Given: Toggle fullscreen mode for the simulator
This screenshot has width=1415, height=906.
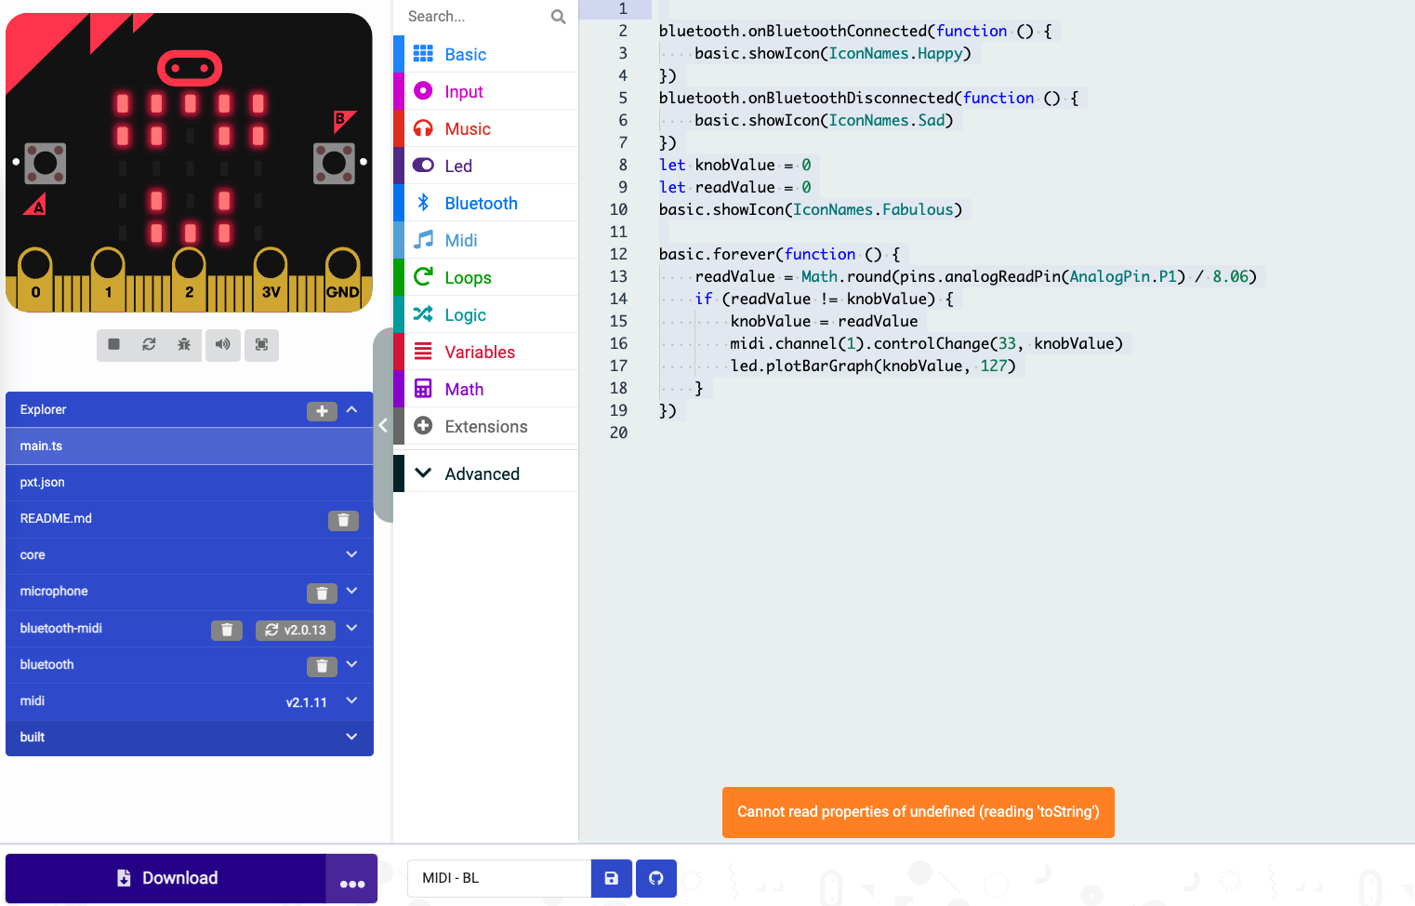Looking at the screenshot, I should click(261, 345).
